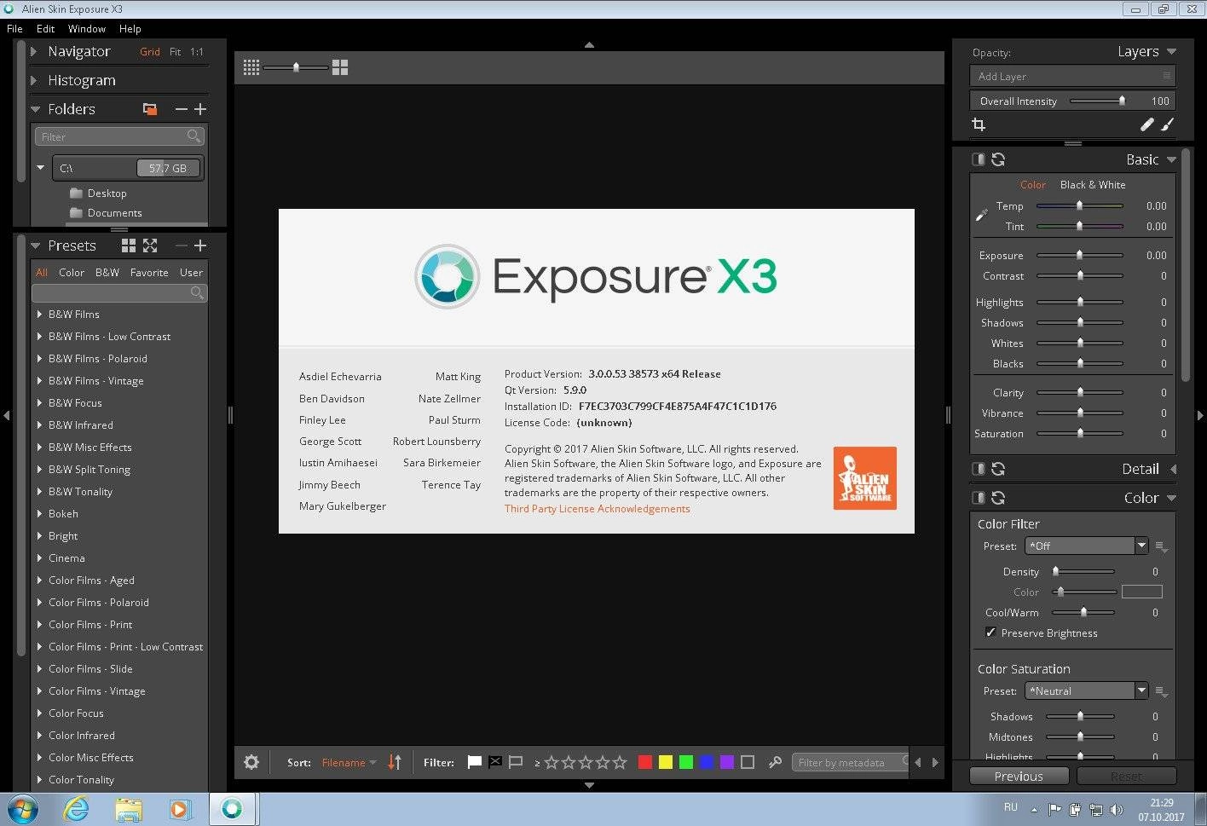Select Black & White mode
This screenshot has height=826, width=1207.
click(1093, 185)
